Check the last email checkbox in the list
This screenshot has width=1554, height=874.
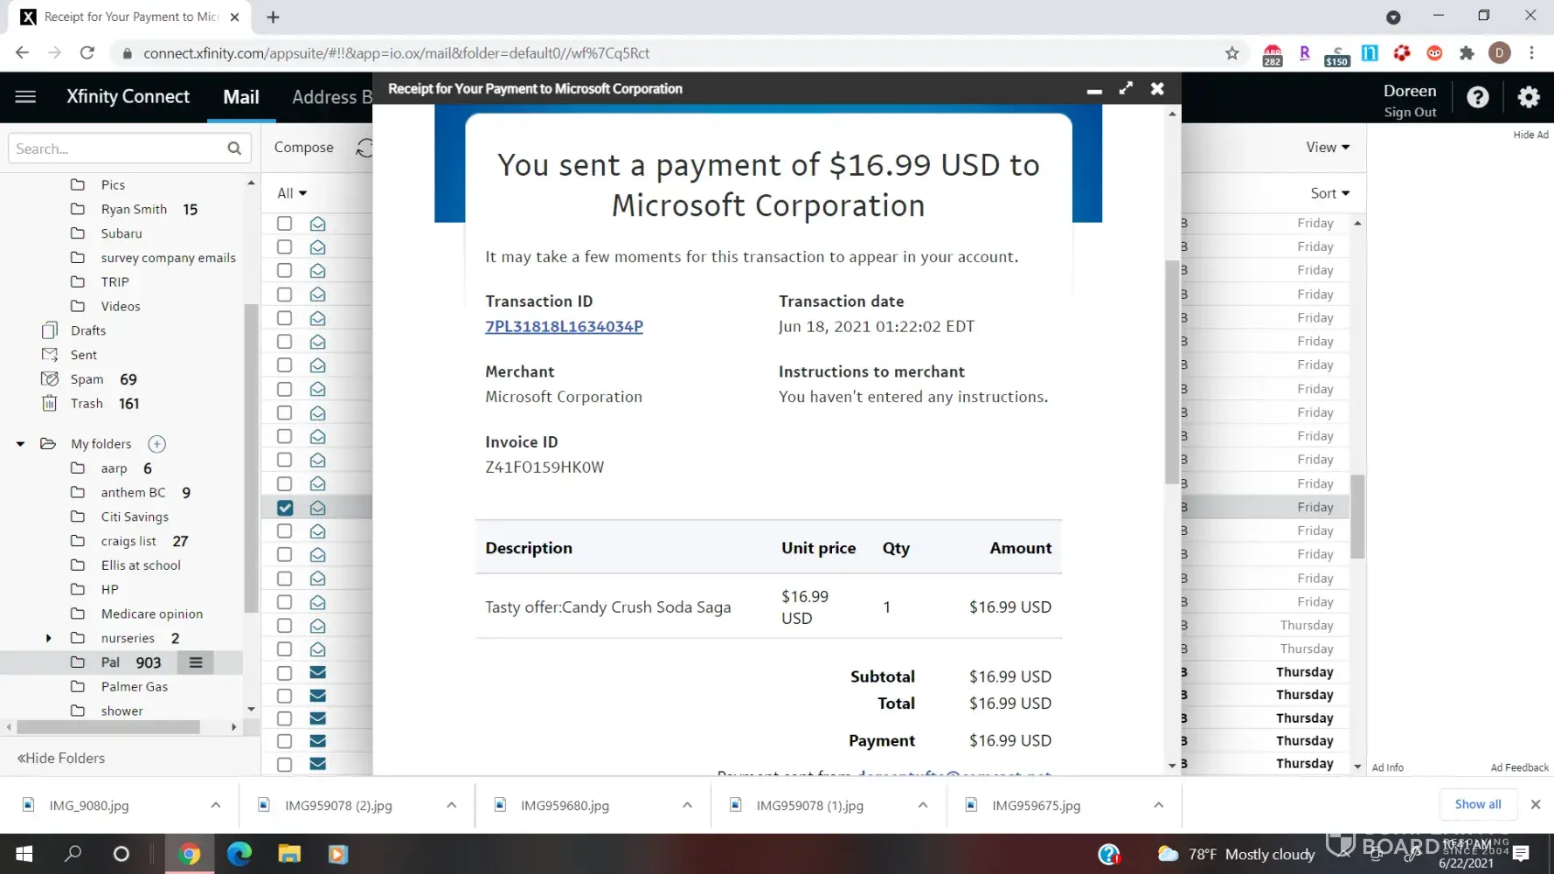tap(285, 764)
